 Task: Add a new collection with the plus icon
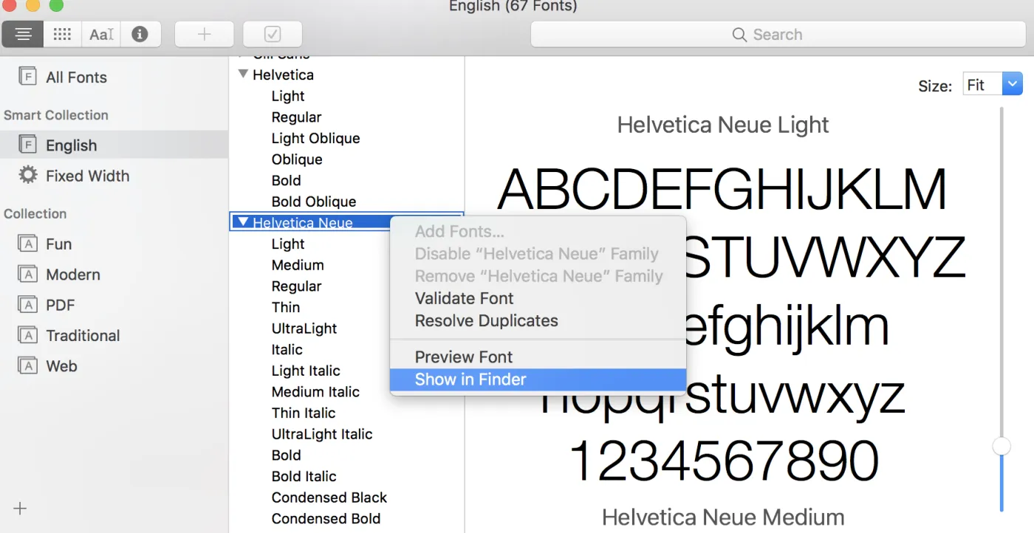pyautogui.click(x=20, y=509)
